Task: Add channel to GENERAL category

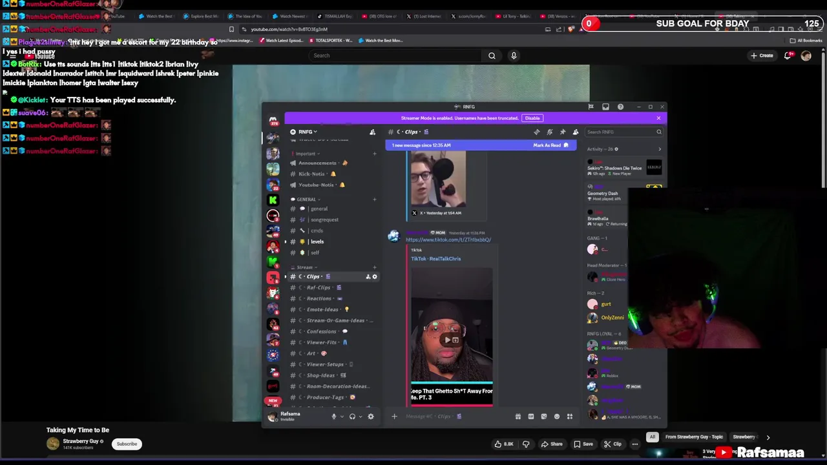Action: click(x=375, y=200)
